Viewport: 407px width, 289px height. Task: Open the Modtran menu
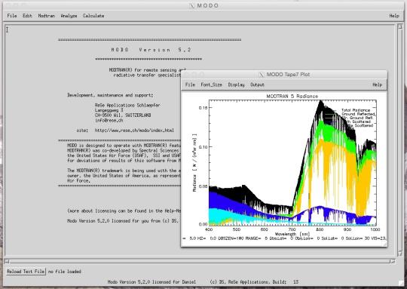tap(47, 16)
